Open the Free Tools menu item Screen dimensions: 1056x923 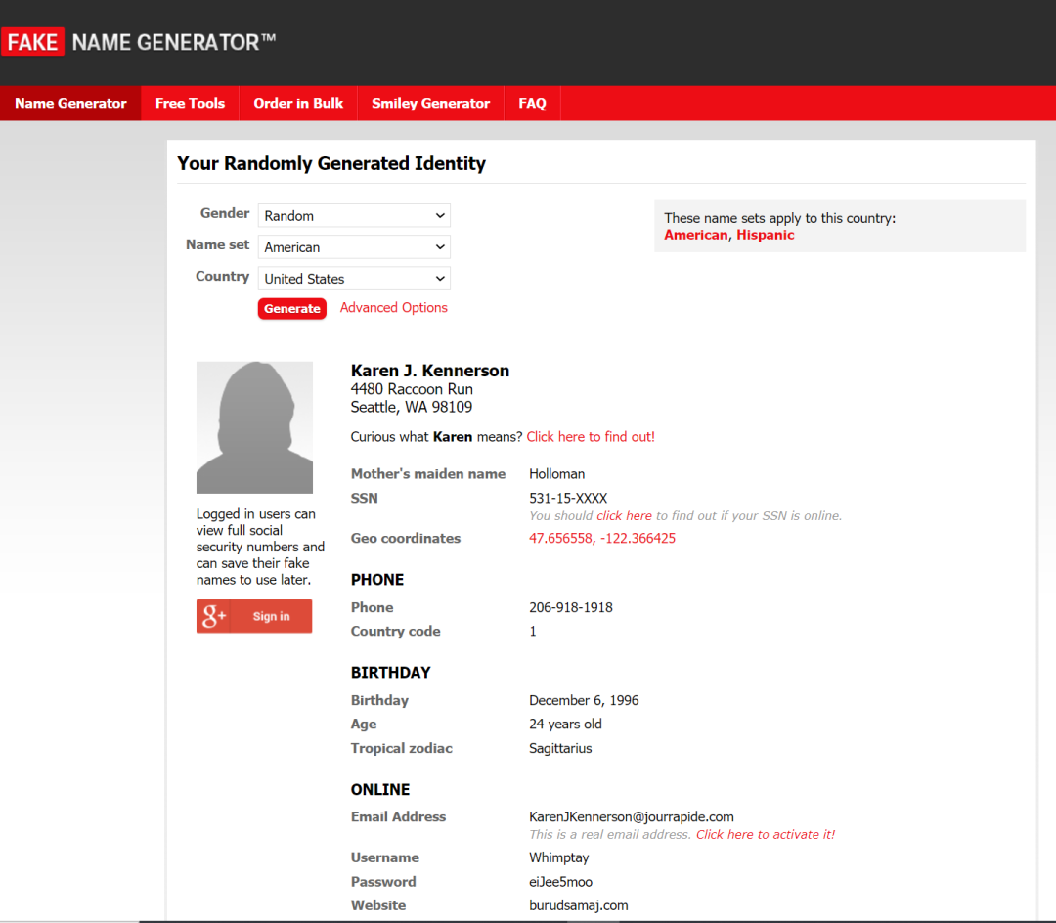(x=190, y=104)
